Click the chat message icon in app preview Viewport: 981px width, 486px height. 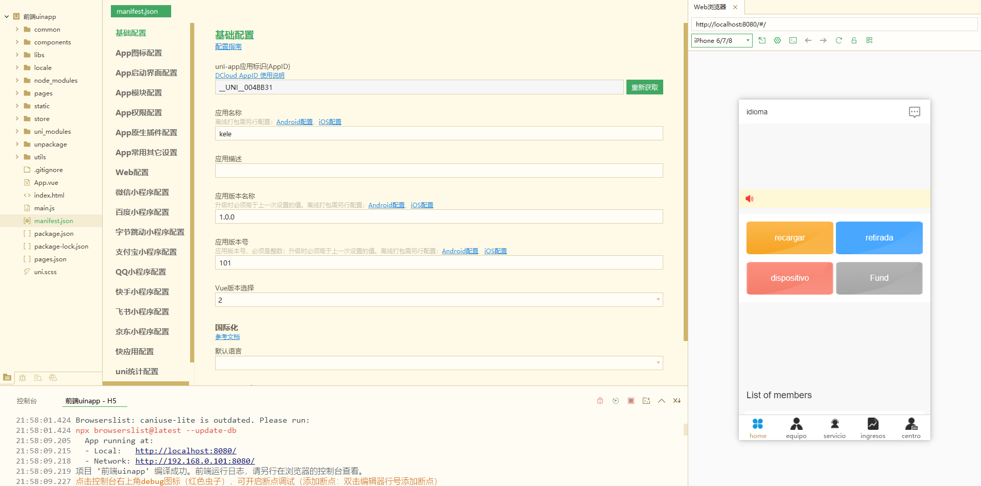pyautogui.click(x=914, y=112)
